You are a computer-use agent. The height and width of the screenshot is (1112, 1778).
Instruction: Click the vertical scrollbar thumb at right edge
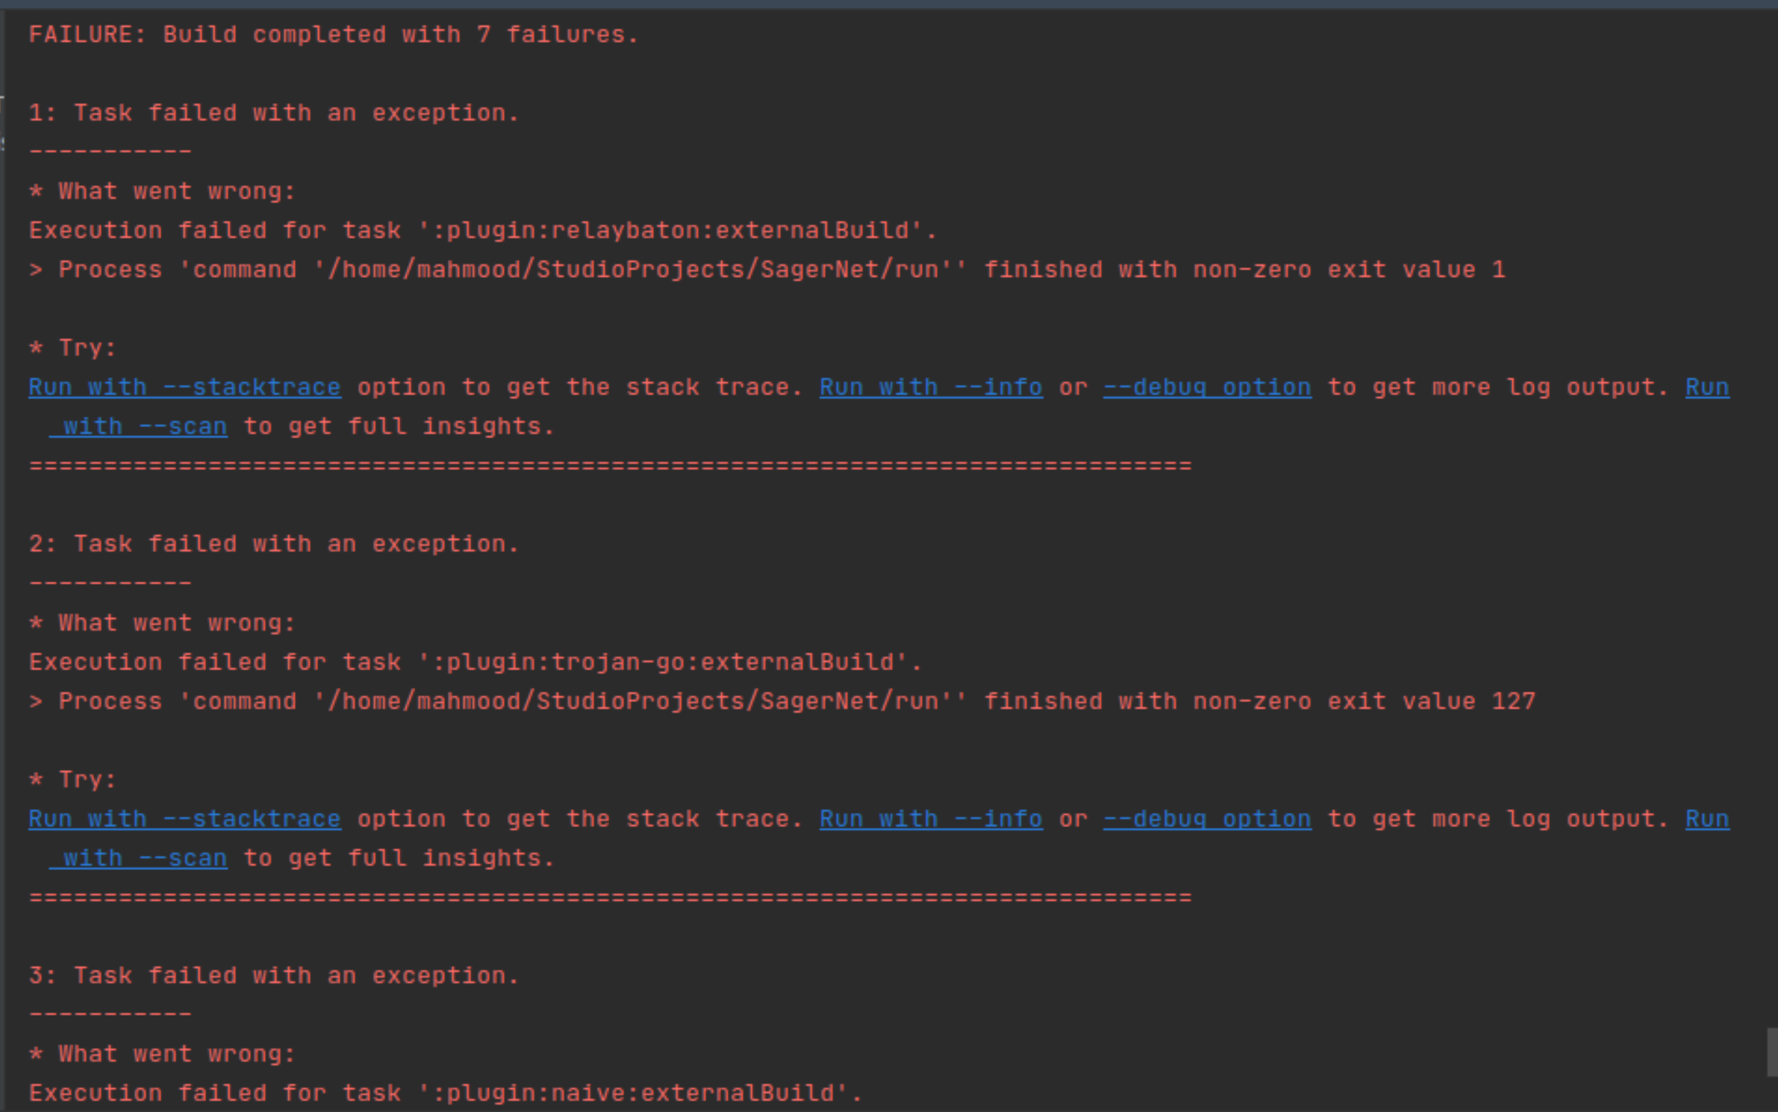[1772, 1052]
